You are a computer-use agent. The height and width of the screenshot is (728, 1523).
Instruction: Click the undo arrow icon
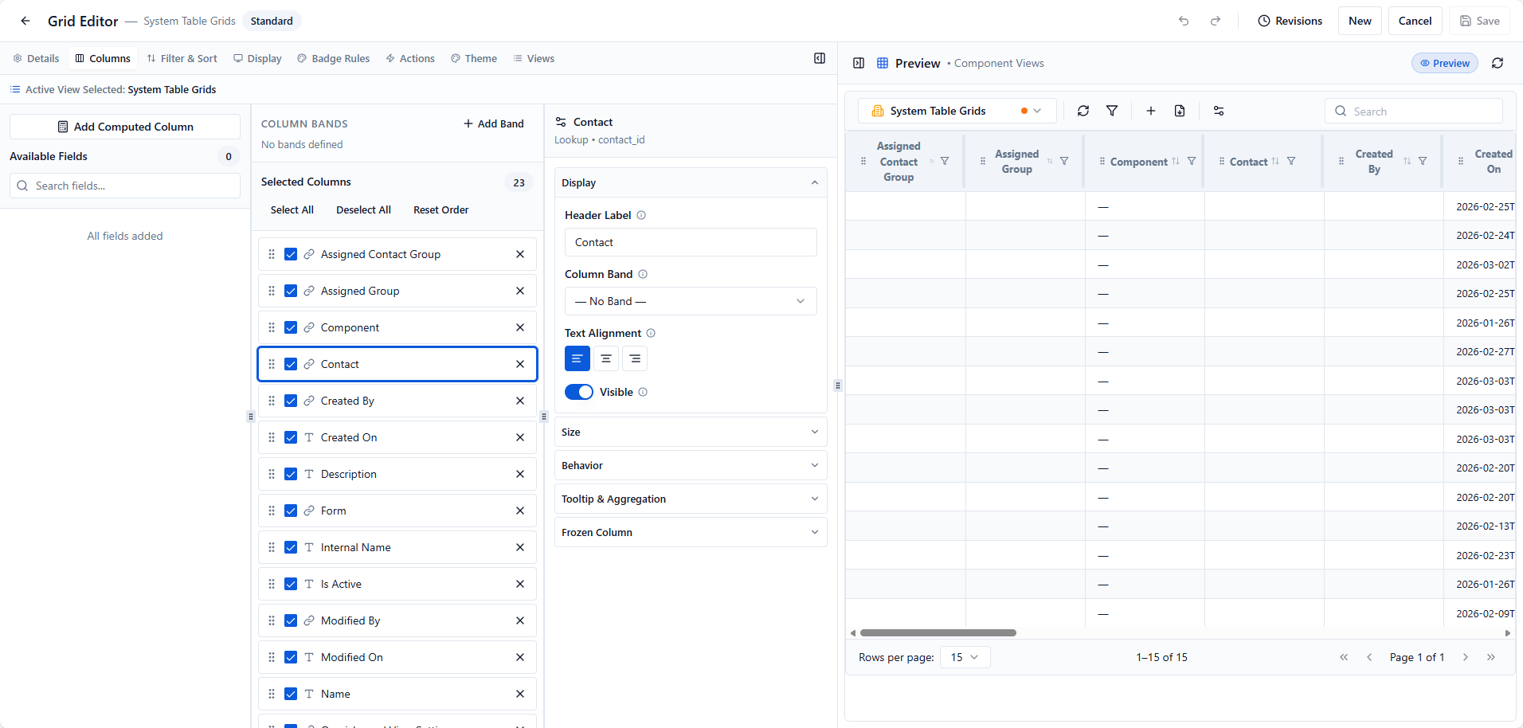pos(1184,21)
